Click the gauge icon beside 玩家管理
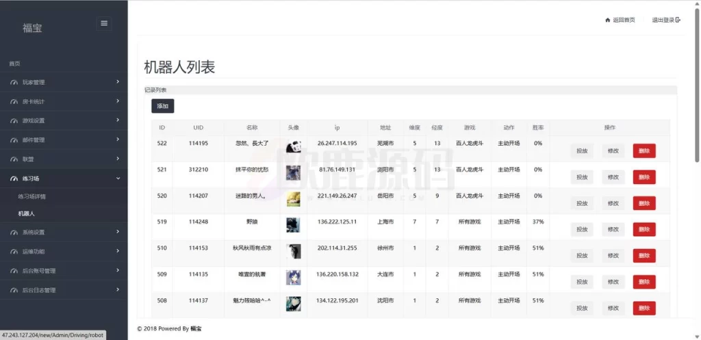Viewport: 701px width, 340px height. coord(14,82)
